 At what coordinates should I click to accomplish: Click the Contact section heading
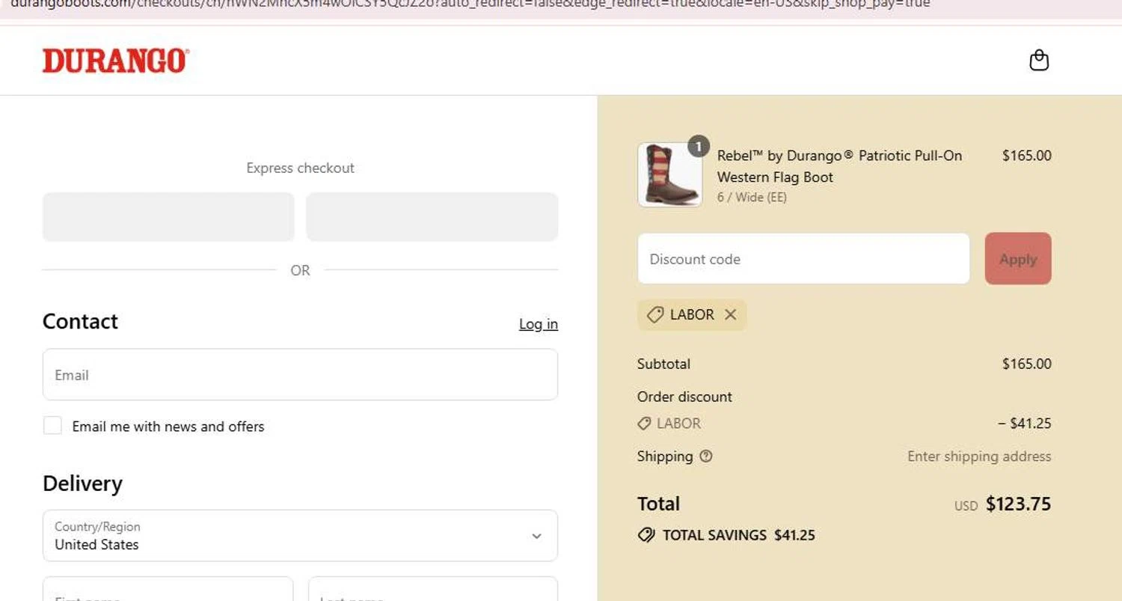tap(80, 321)
